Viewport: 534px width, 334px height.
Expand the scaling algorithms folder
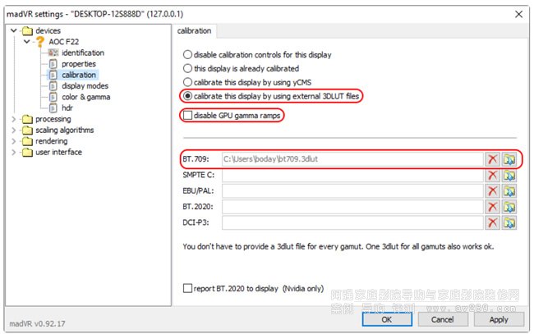point(14,130)
